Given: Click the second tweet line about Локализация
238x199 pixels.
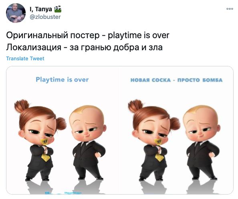Looking at the screenshot, I should tap(85, 47).
